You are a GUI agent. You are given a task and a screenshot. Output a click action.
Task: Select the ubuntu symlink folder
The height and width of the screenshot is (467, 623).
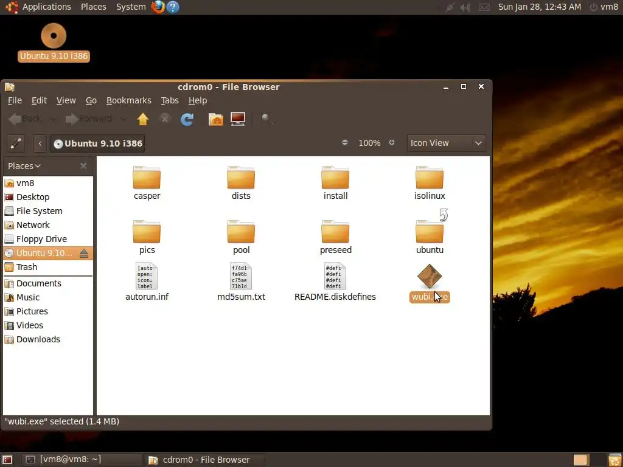429,232
